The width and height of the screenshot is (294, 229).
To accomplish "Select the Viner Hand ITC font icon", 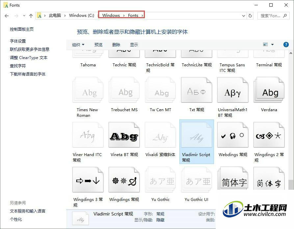I will 88,135.
